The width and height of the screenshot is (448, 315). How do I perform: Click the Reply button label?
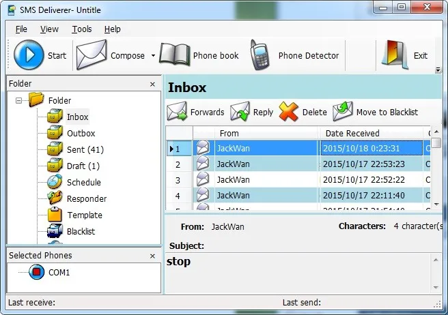coord(263,112)
